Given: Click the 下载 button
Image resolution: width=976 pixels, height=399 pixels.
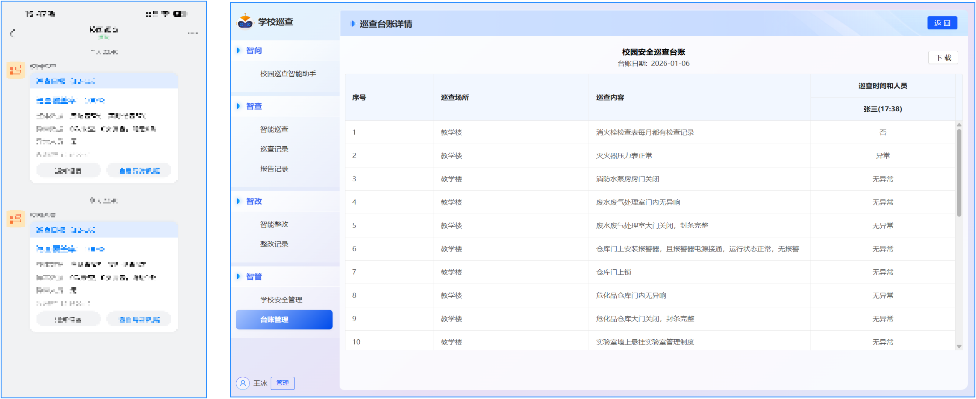Looking at the screenshot, I should [943, 58].
